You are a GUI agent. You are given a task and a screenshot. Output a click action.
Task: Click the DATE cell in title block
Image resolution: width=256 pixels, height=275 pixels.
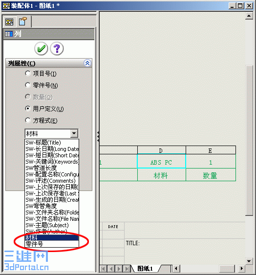tap(113, 227)
